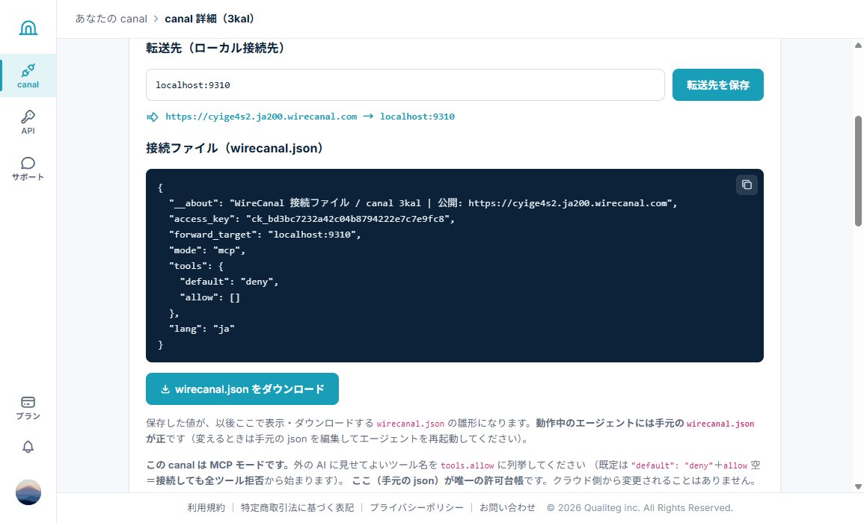Open the 利用規約 footer link
This screenshot has width=864, height=523.
(x=206, y=507)
